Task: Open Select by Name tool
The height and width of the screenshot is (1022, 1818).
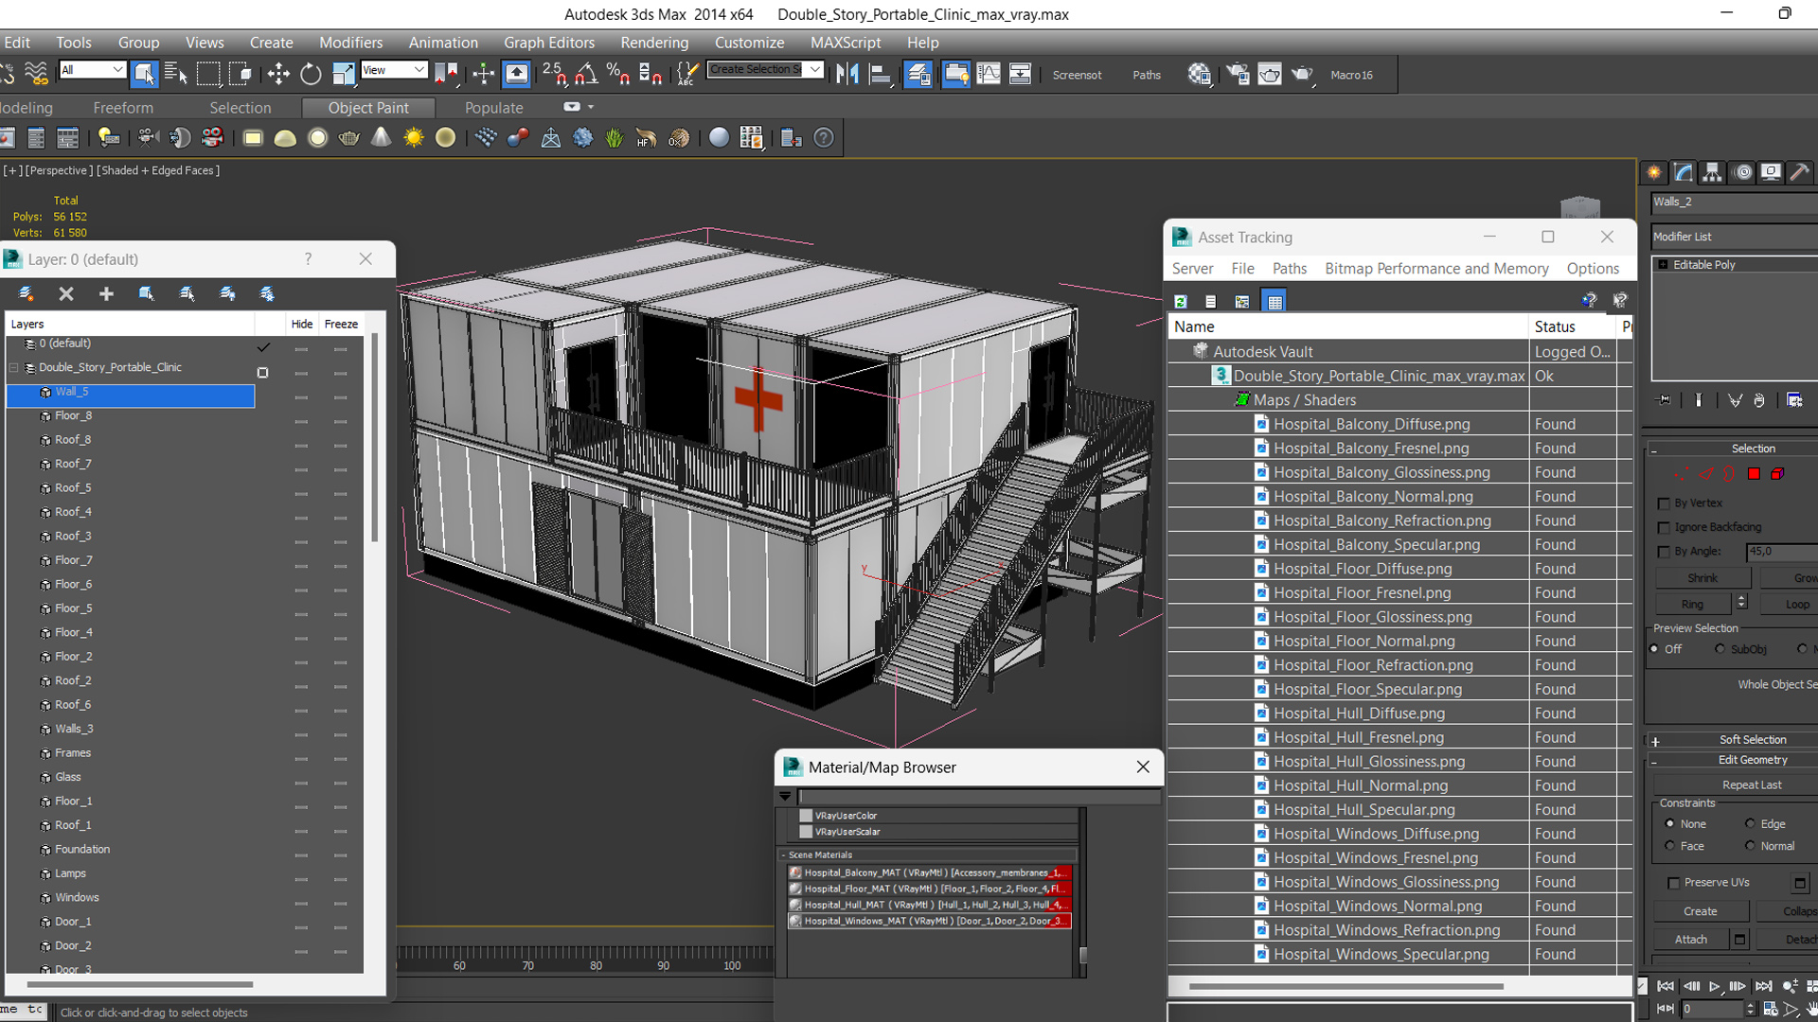Action: click(x=175, y=74)
